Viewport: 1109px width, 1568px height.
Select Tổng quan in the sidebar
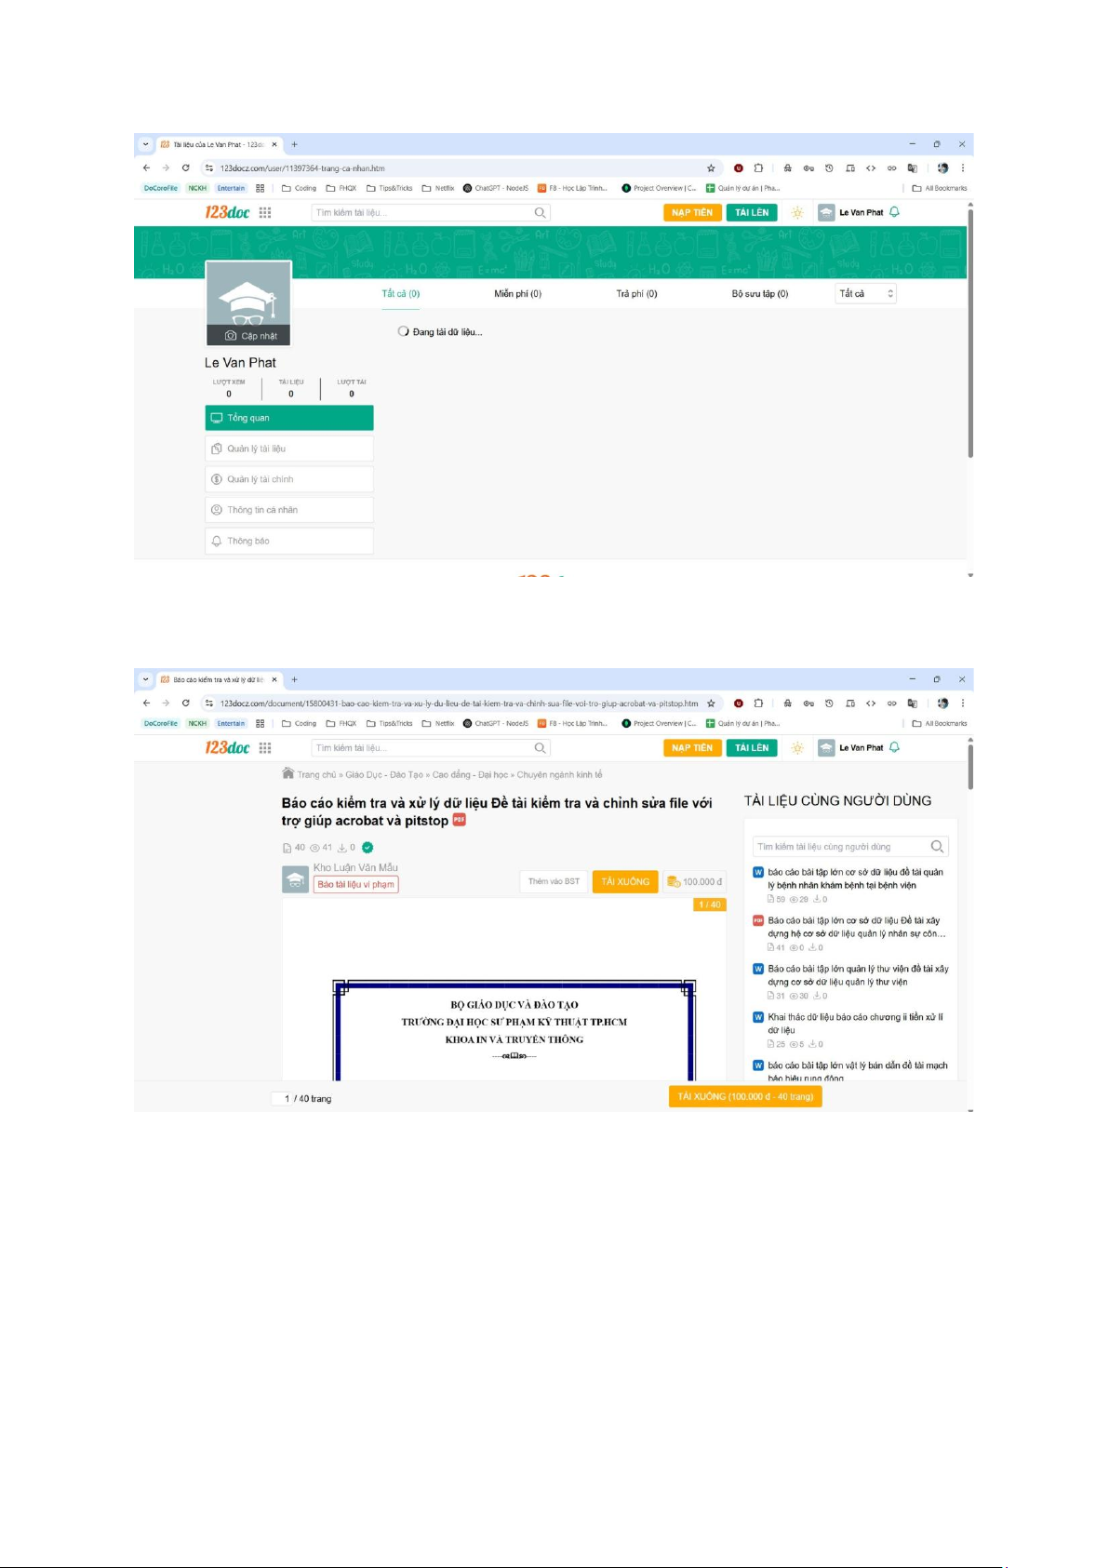(x=289, y=418)
